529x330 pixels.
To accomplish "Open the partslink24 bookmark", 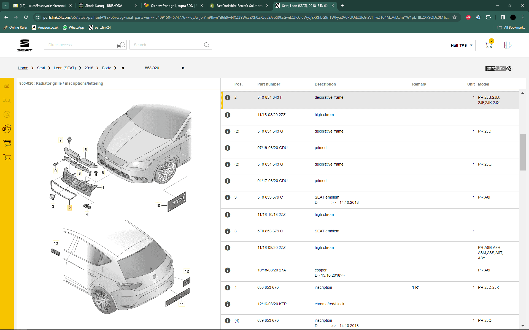I will [100, 28].
